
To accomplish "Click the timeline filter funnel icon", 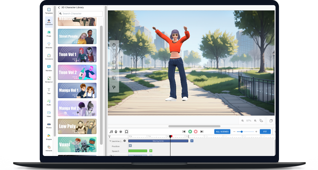I will pos(110,136).
